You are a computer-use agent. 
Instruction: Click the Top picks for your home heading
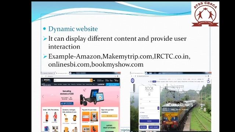coord(89,110)
